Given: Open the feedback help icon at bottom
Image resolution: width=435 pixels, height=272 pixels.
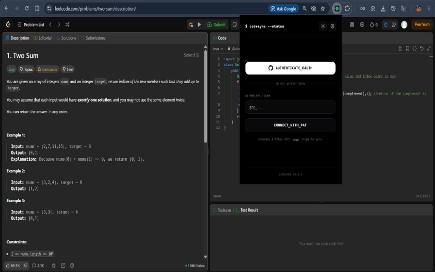Looking at the screenshot, I should point(72,266).
